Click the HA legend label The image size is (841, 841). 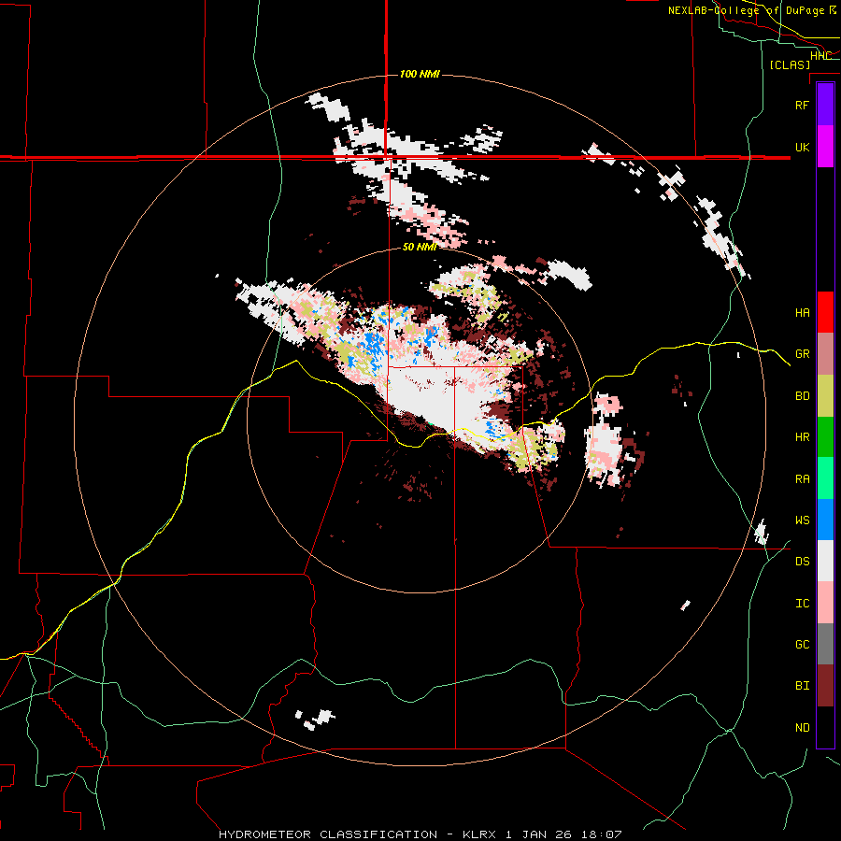click(802, 312)
